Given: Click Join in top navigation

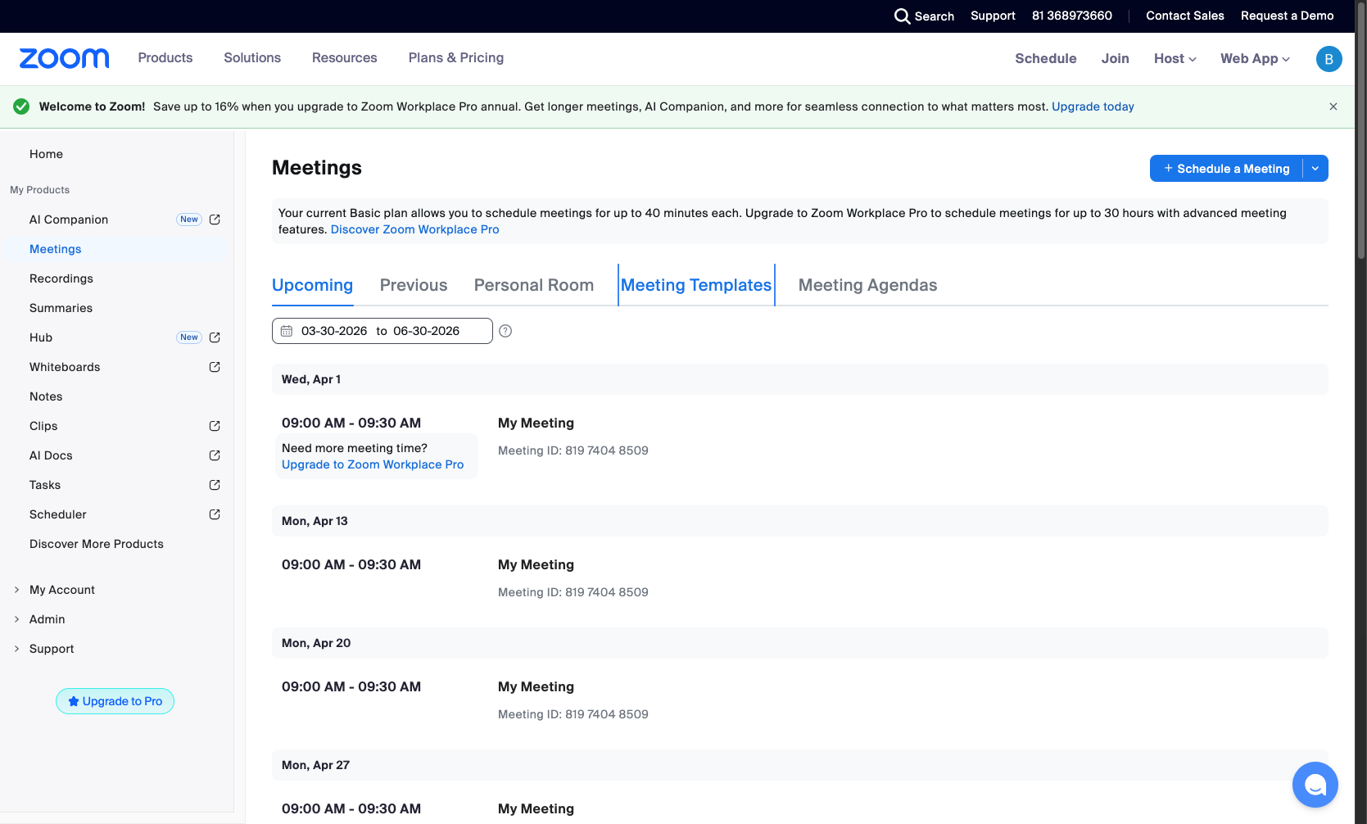Looking at the screenshot, I should tap(1115, 59).
